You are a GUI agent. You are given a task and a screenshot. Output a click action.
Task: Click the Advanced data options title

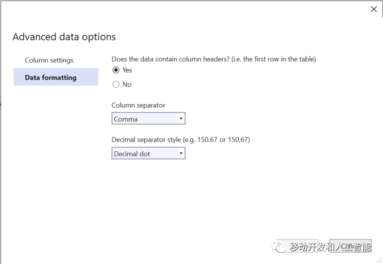[64, 37]
